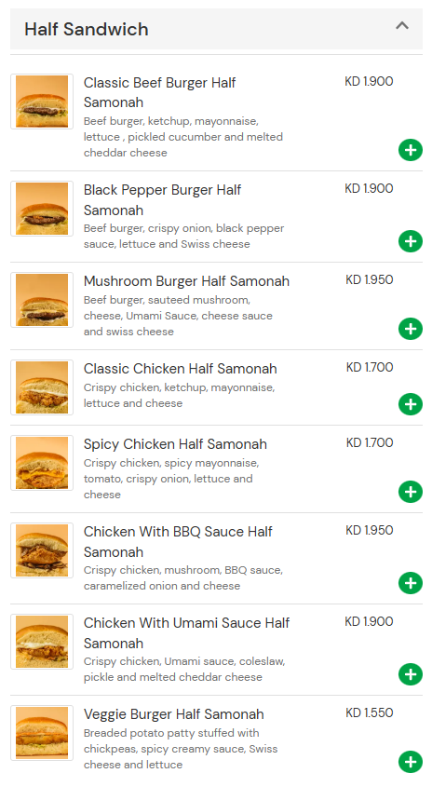This screenshot has width=432, height=787.
Task: Add Mushroom Burger Half Samonah to order
Action: coord(411,329)
